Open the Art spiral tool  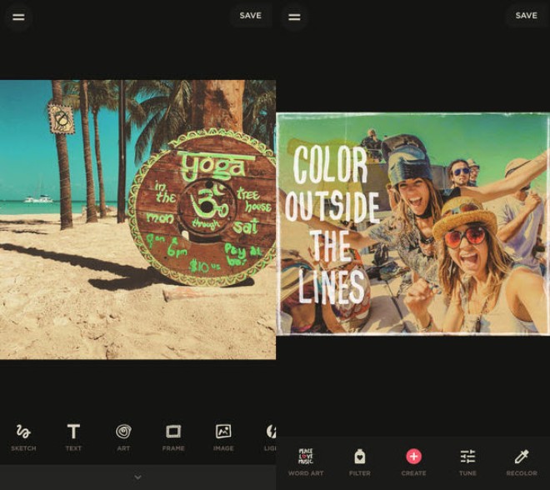pyautogui.click(x=123, y=436)
